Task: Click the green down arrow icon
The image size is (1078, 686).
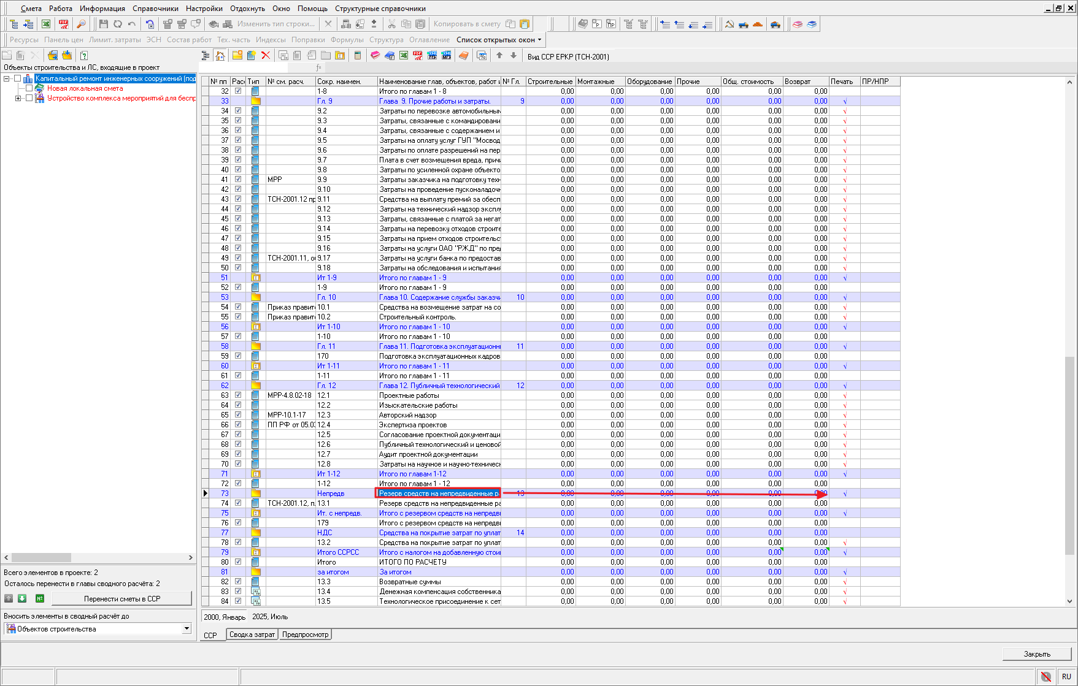Action: [x=22, y=598]
